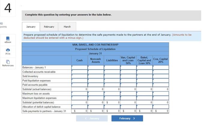
Task: Click 'VAN, BAKEL, AND COX PARTNERSHIP' heading
Action: click(95, 45)
